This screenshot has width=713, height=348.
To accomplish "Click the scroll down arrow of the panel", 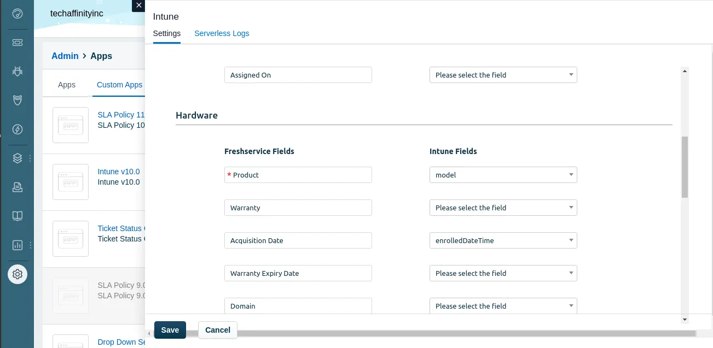I will [x=685, y=319].
